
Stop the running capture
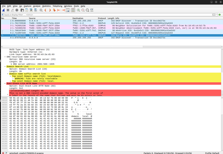(x=8, y=10)
